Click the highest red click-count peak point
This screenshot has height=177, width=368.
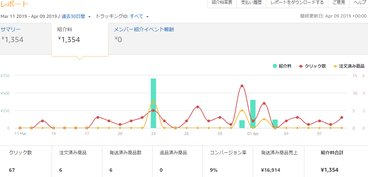tap(242, 86)
